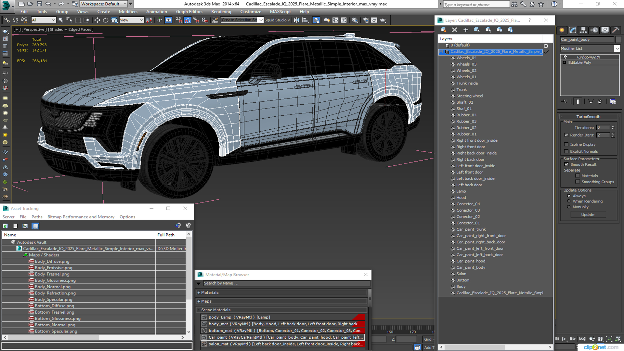Enable Isoline Display checkbox
624x351 pixels.
coord(567,144)
